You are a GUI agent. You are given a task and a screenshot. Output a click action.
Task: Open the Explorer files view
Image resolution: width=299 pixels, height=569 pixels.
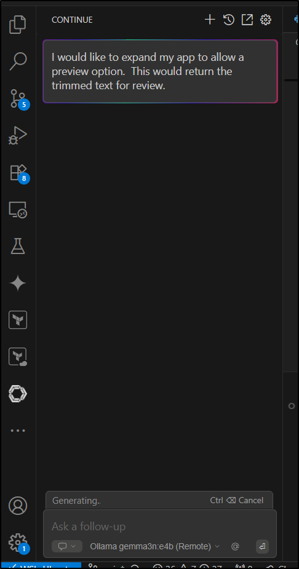tap(18, 25)
